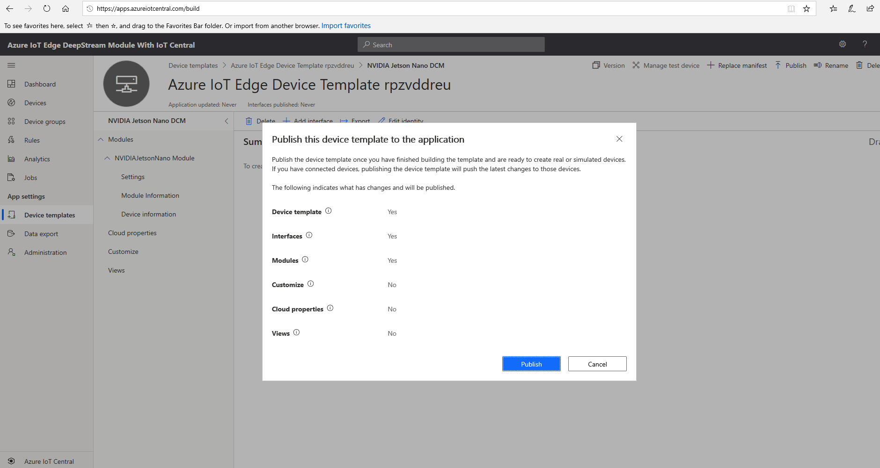Open the help question mark icon
This screenshot has height=468, width=880.
(x=865, y=44)
